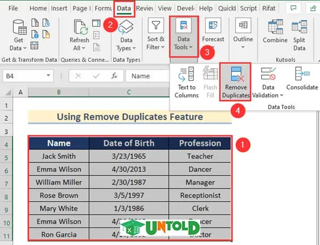Expand the Data Validation dropdown arrow
This screenshot has height=245, width=320.
tap(281, 95)
